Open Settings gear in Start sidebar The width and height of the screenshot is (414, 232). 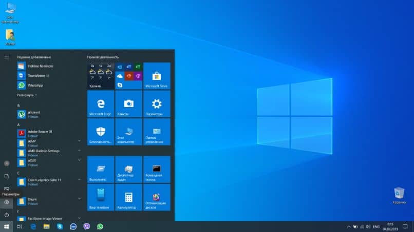pos(7,202)
